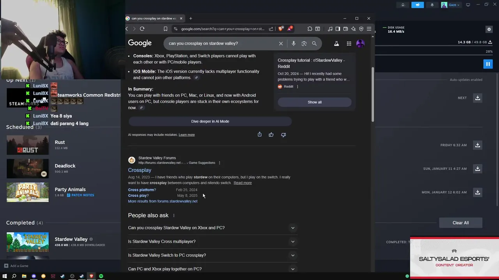Open Brave Leo AI sparkle icon

(x=353, y=29)
